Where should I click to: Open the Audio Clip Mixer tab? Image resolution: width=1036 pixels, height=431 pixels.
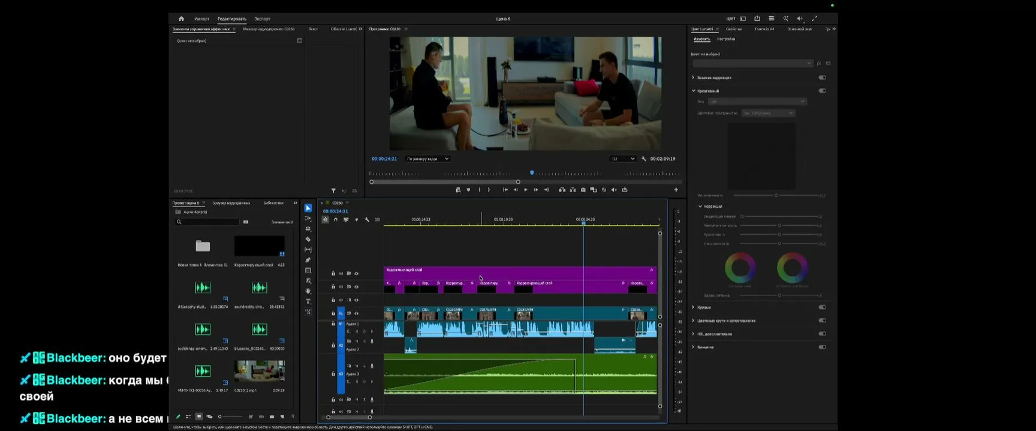point(269,29)
